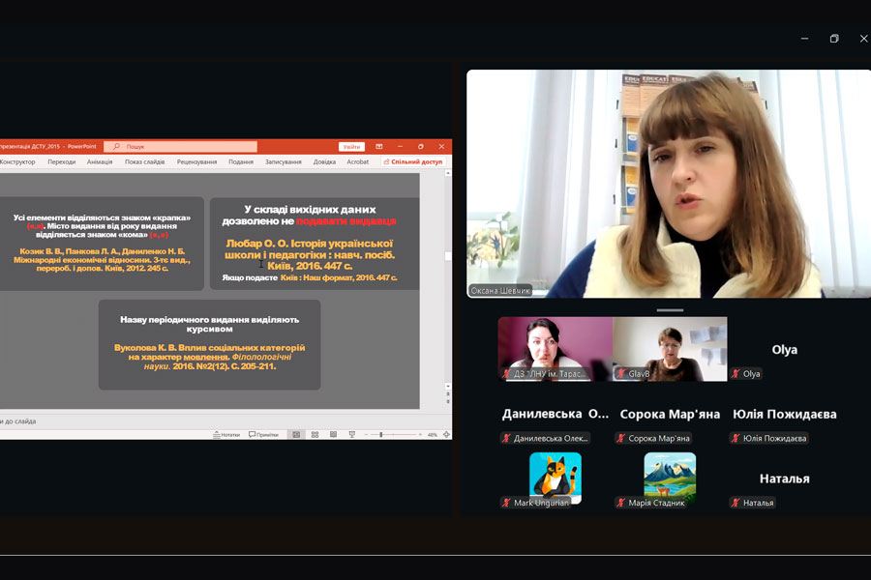Switch to Reading view icon
Viewport: 871px width, 580px height.
coord(333,435)
